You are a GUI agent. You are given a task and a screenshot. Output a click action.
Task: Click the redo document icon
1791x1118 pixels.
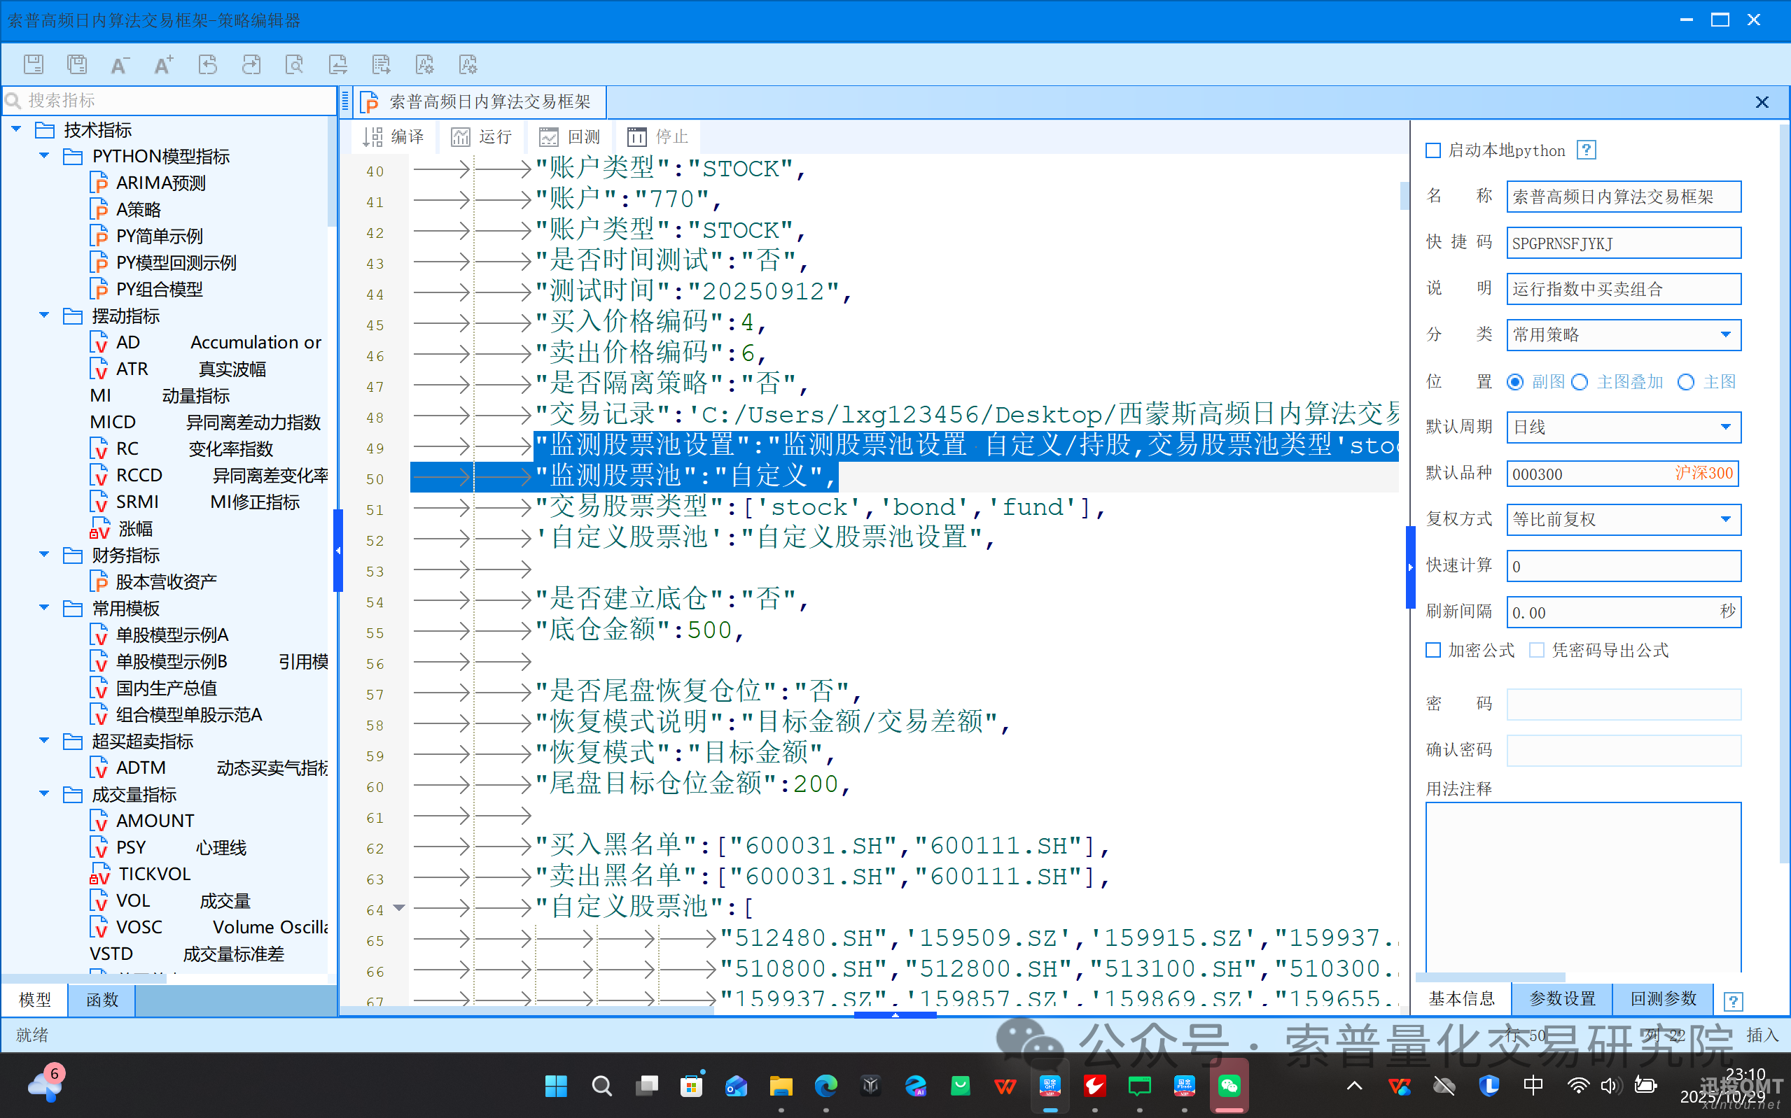pos(251,64)
